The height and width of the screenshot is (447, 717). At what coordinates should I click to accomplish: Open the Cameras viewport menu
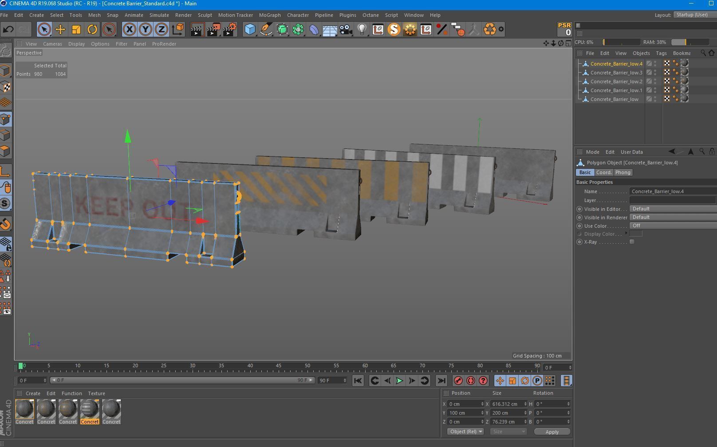[52, 44]
